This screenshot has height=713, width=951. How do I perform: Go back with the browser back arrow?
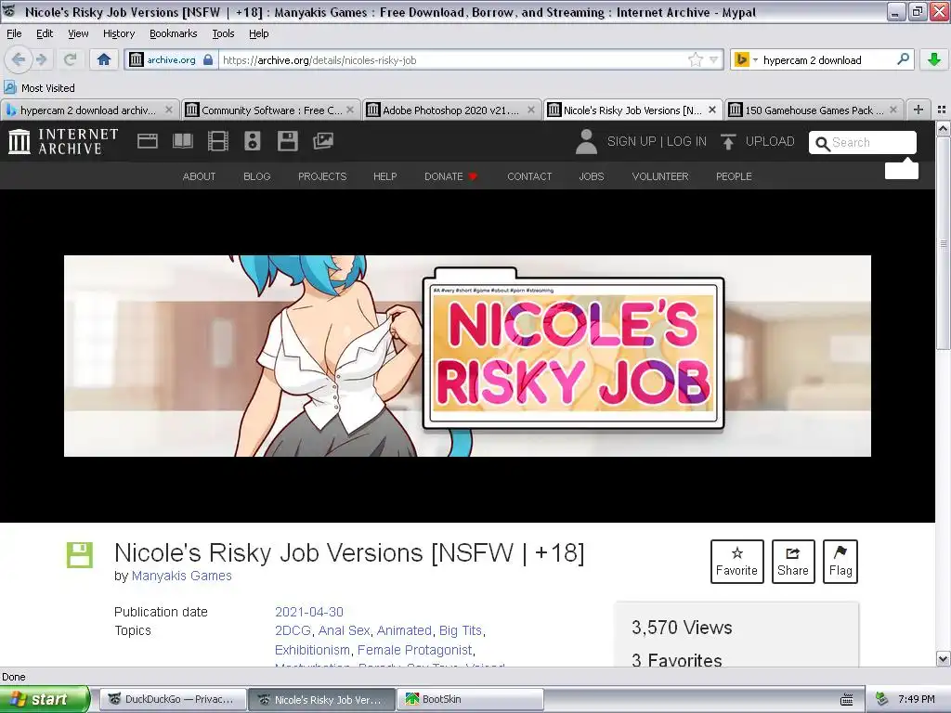point(19,59)
